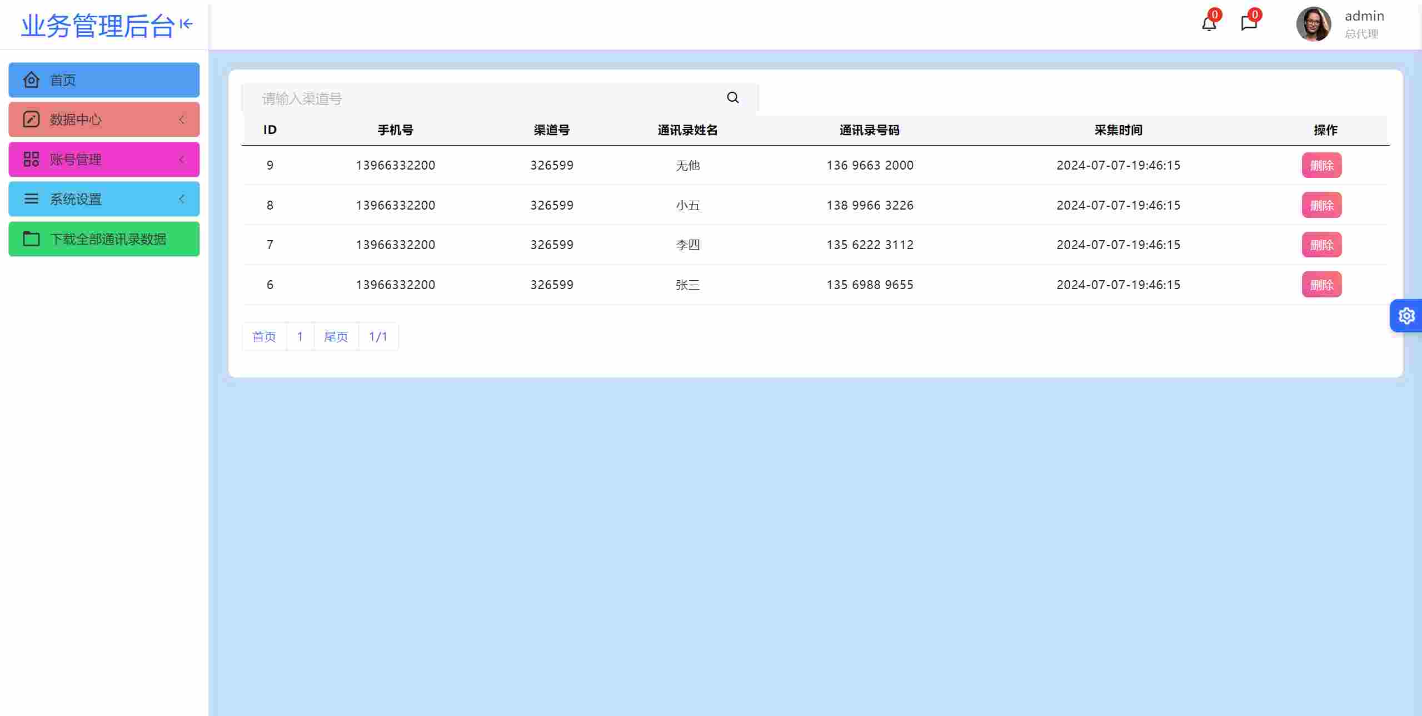Click the folder icon for download
This screenshot has height=716, width=1422.
[31, 239]
